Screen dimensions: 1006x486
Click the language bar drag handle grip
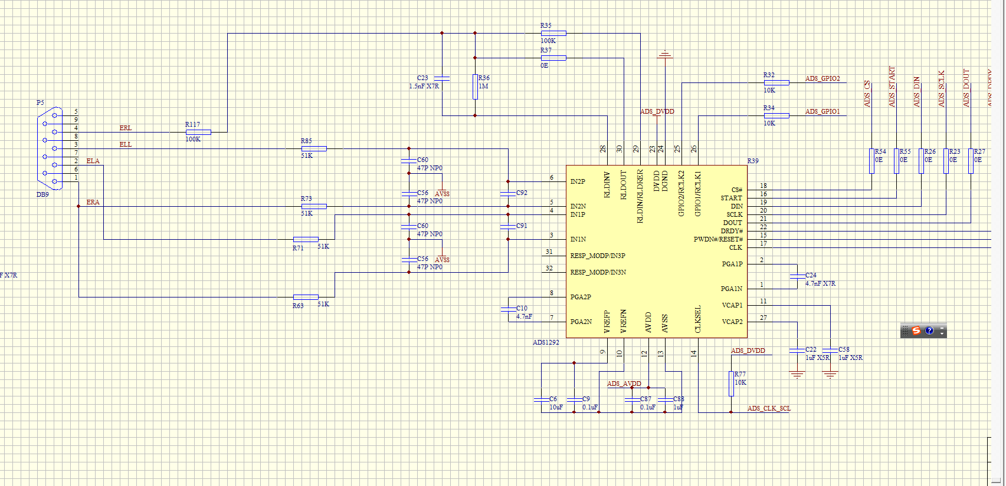point(905,331)
